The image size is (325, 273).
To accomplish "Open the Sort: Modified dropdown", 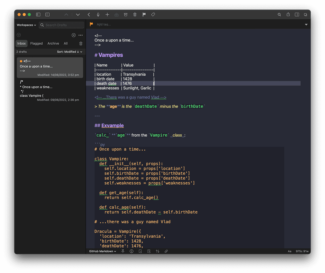I will [x=69, y=51].
